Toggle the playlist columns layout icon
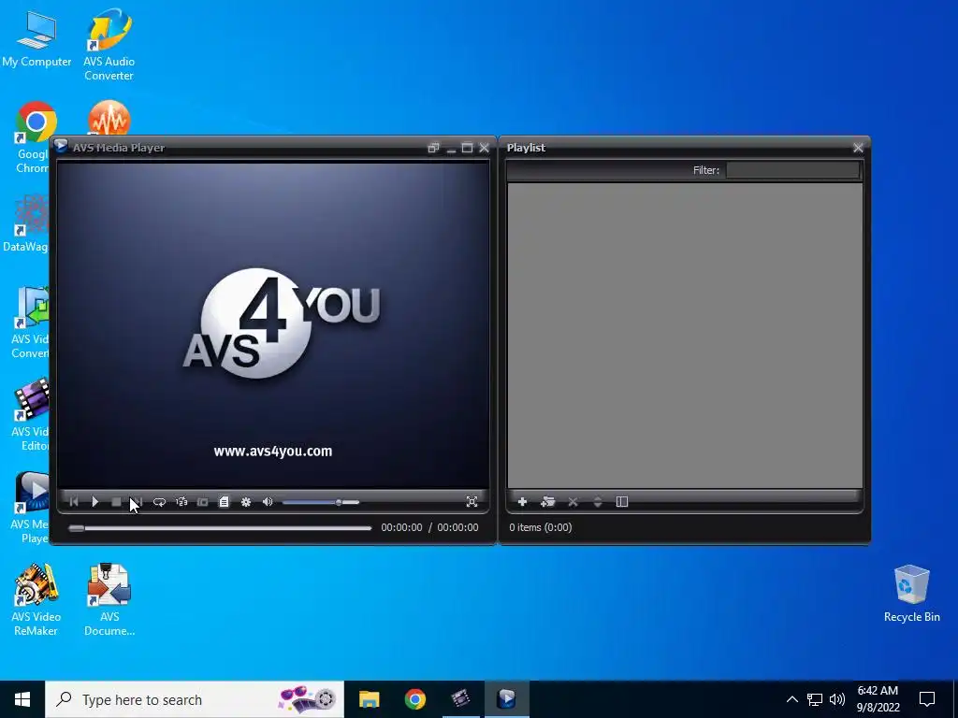Viewport: 958px width, 718px height. point(622,502)
